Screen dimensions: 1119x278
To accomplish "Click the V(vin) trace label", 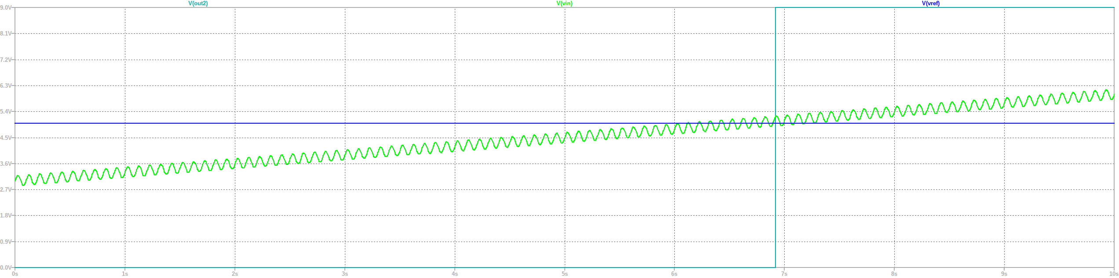I will [x=564, y=4].
